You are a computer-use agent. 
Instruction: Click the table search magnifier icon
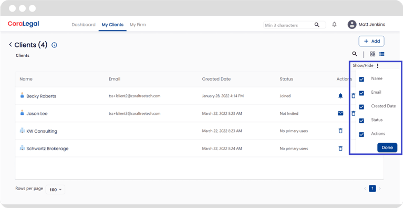tap(355, 54)
